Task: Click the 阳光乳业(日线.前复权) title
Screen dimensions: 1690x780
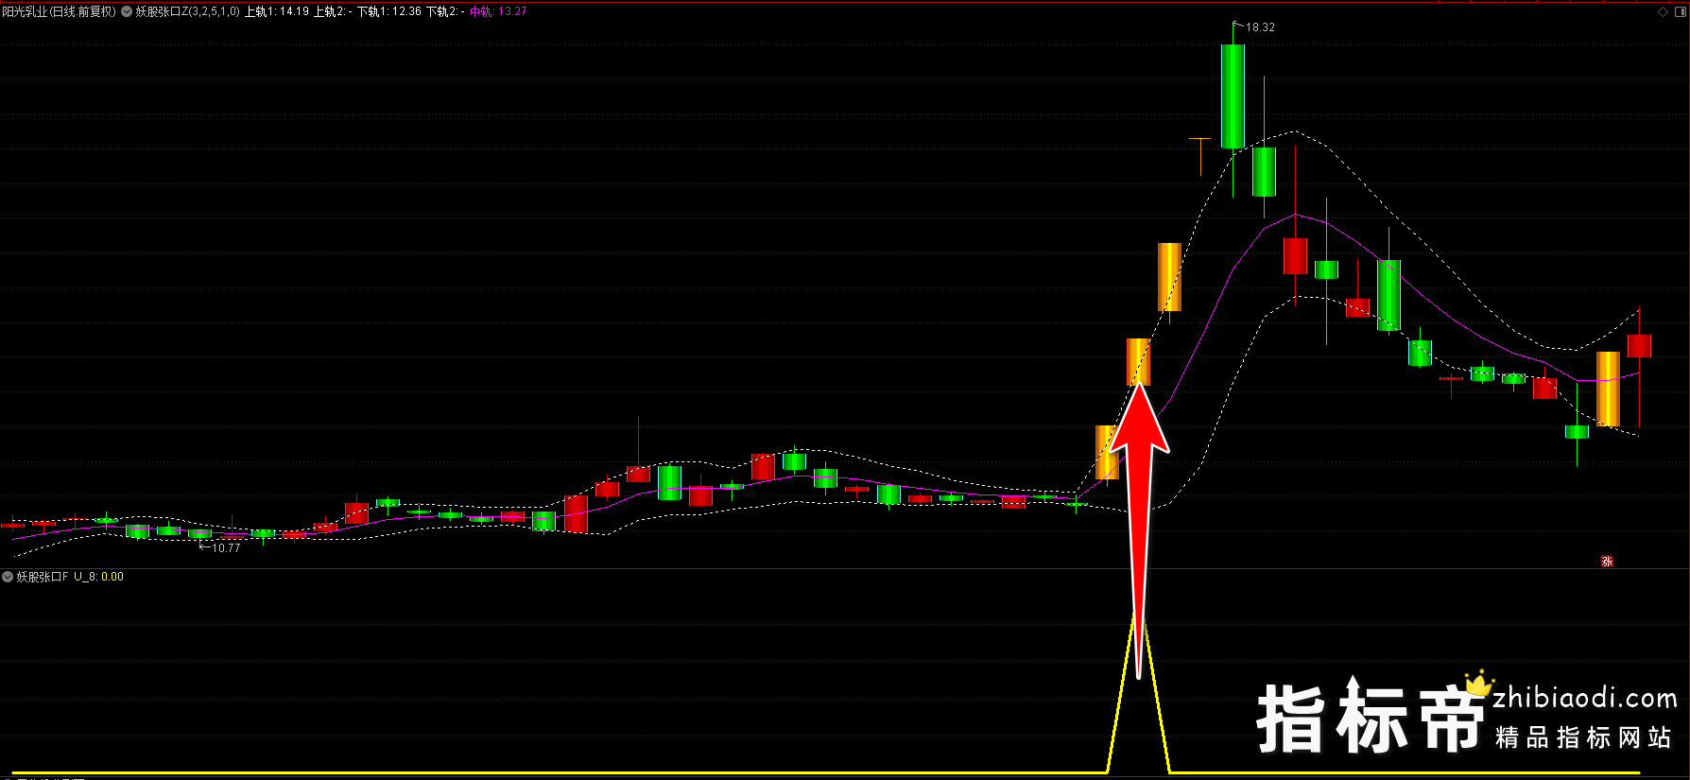Action: click(x=59, y=11)
